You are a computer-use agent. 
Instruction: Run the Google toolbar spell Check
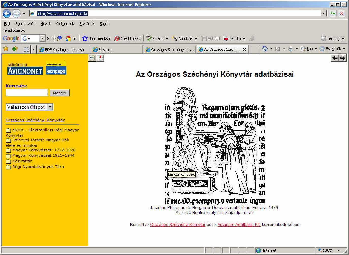(155, 38)
